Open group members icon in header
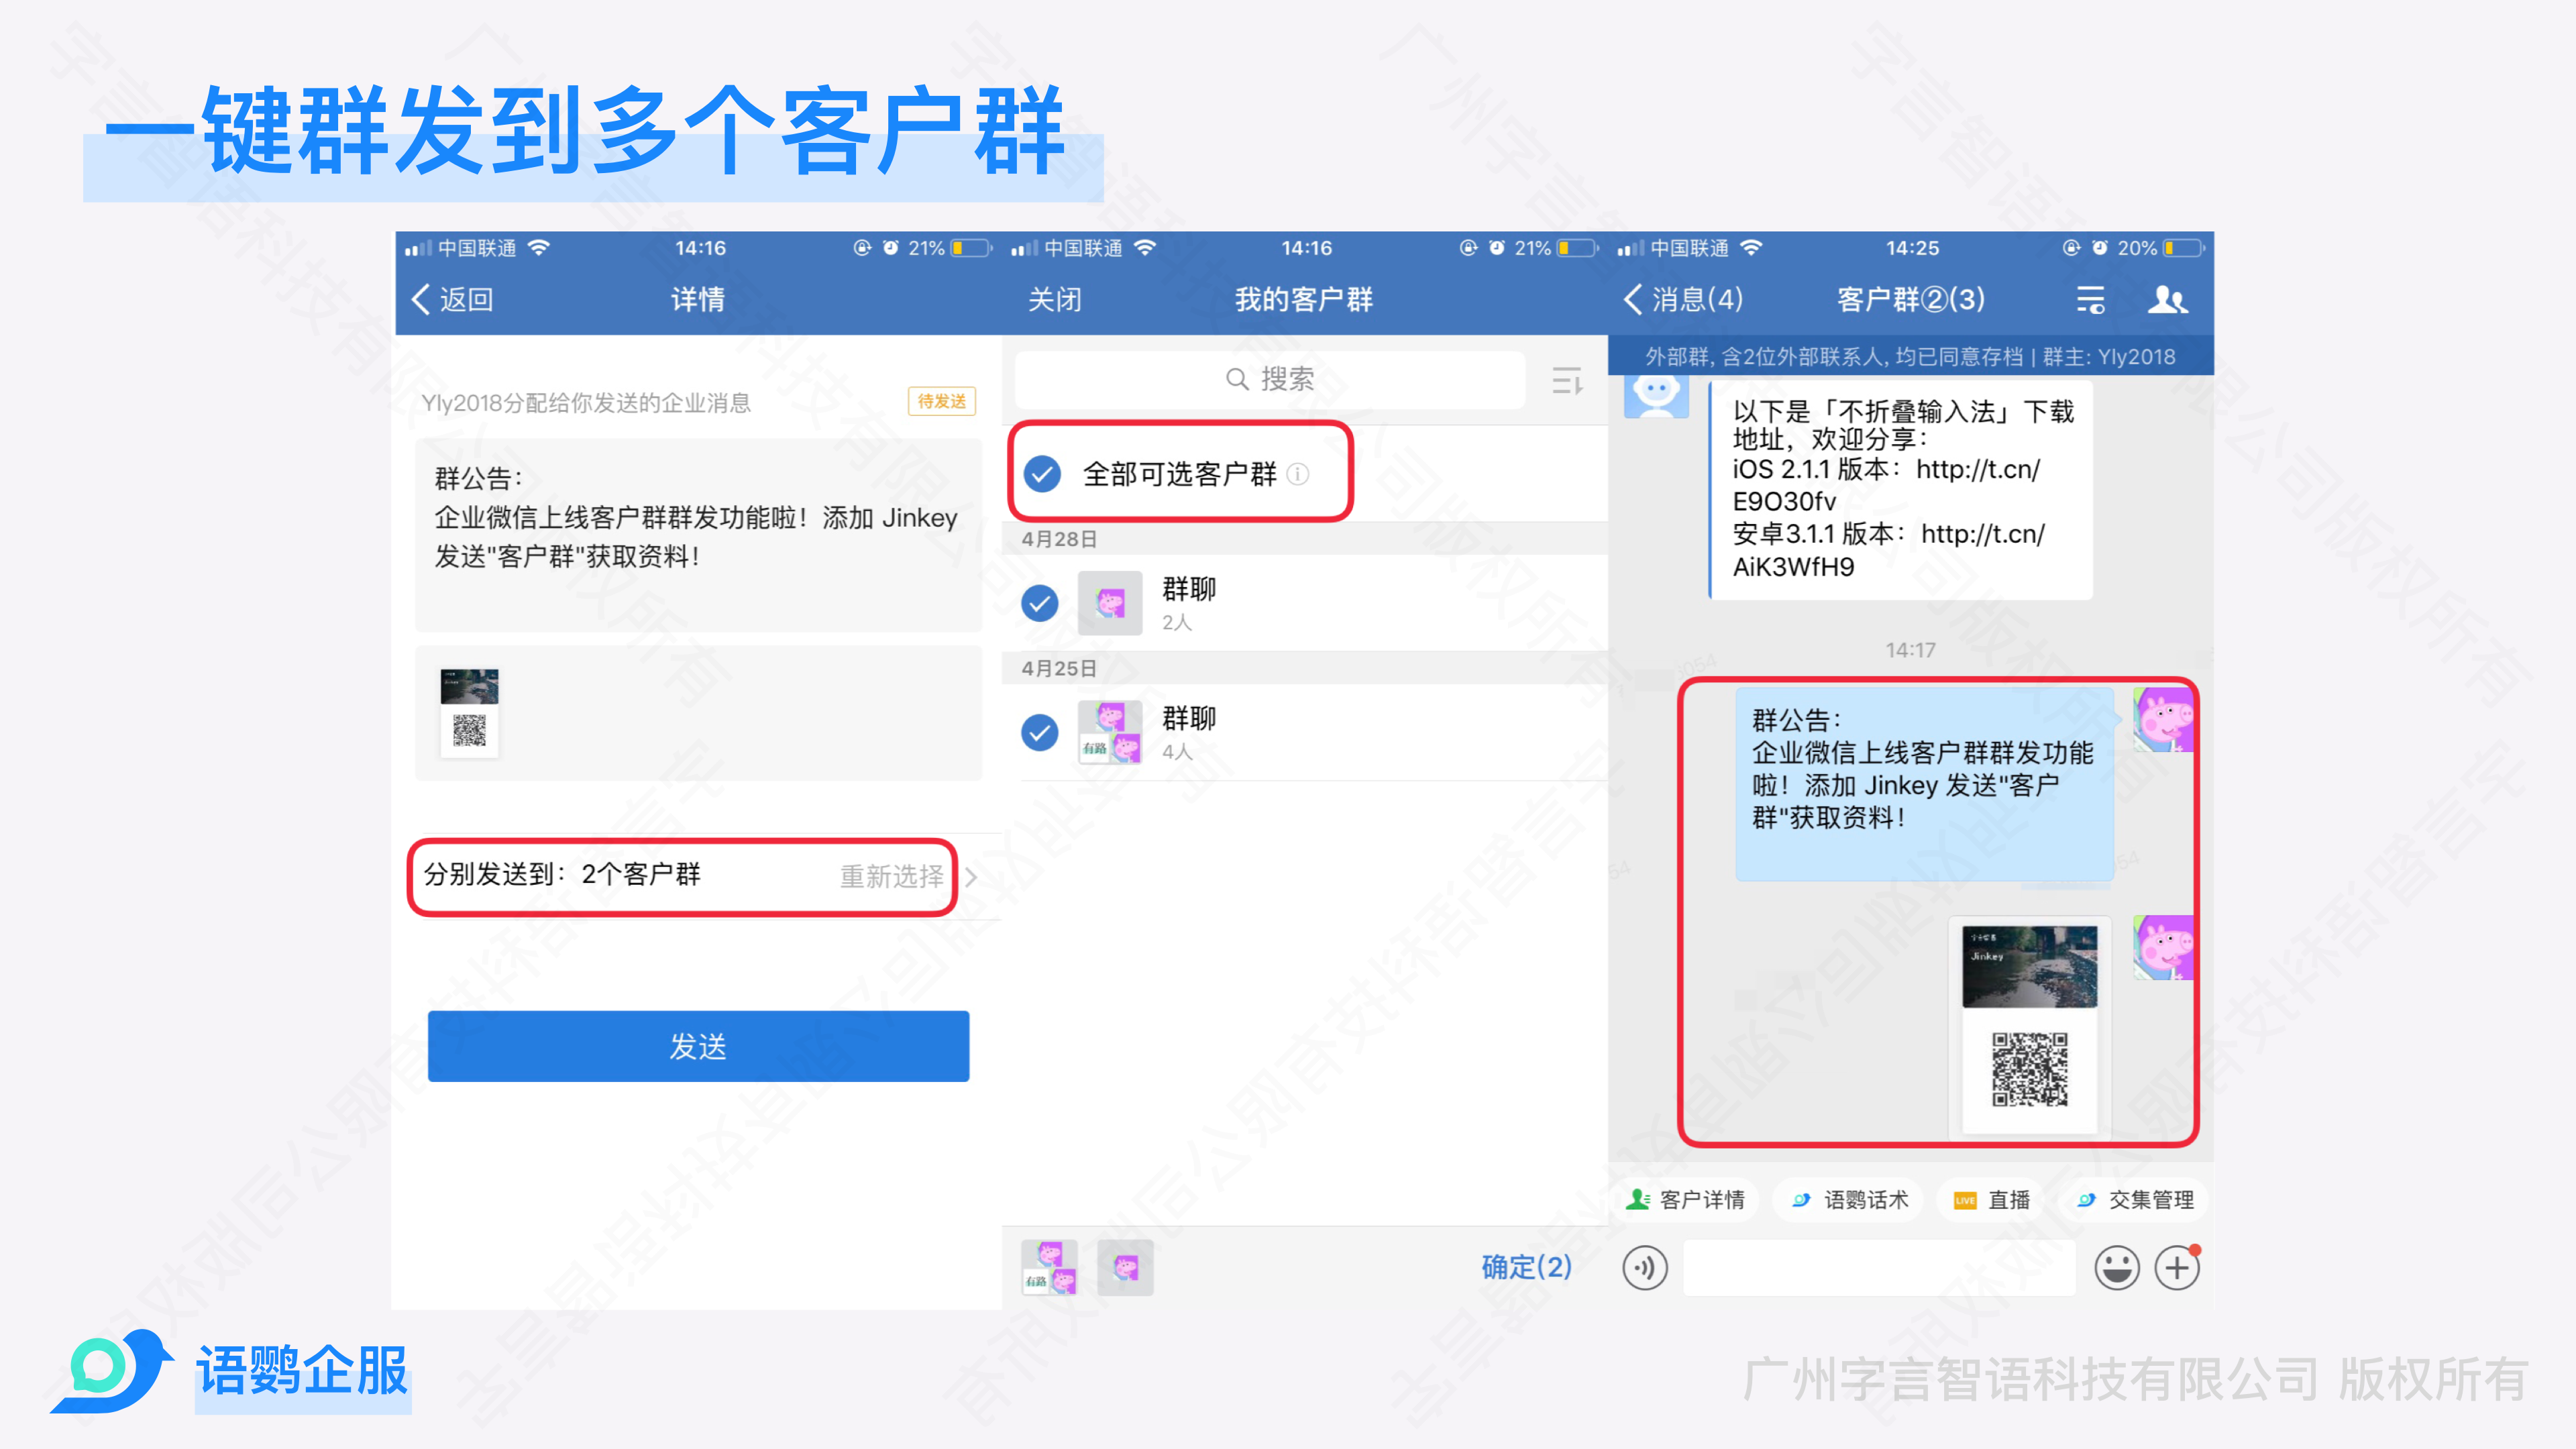The height and width of the screenshot is (1449, 2576). (2167, 299)
